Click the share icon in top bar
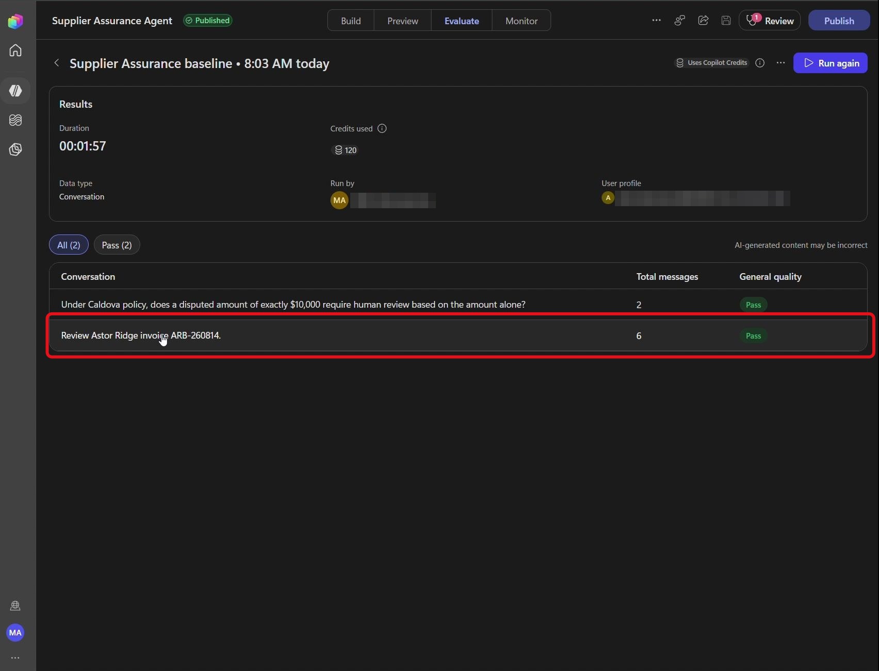The width and height of the screenshot is (879, 671). [703, 21]
